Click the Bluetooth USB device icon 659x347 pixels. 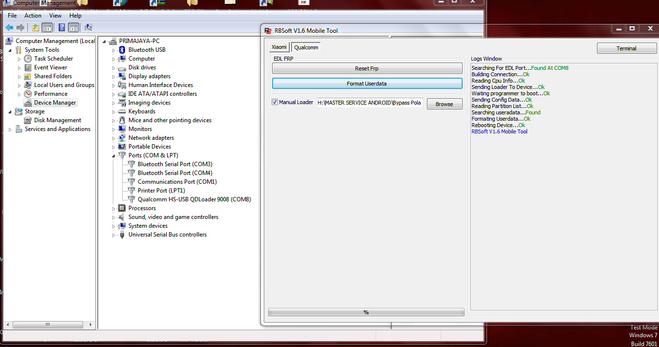[122, 50]
